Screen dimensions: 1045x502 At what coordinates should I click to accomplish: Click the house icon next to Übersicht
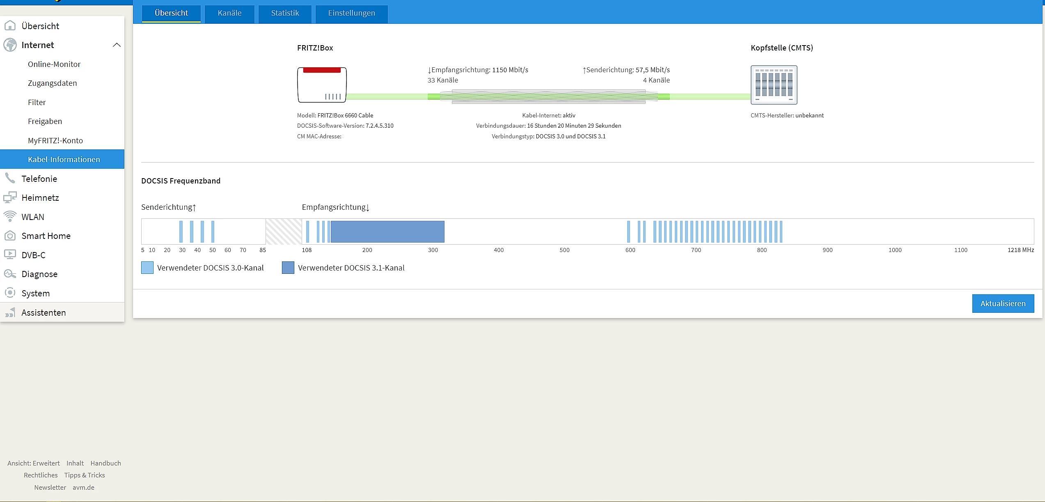point(10,26)
